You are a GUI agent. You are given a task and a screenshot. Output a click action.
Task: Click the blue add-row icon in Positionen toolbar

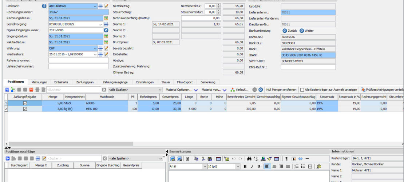pyautogui.click(x=7, y=90)
